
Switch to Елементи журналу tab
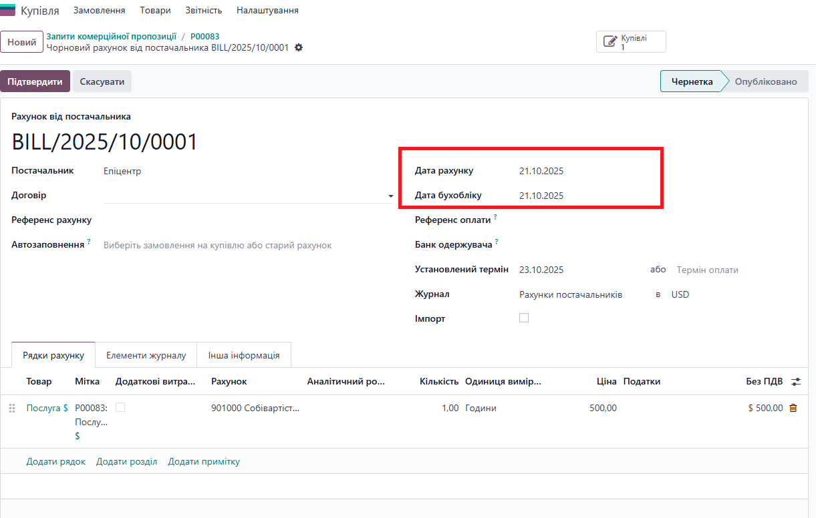[x=146, y=355]
